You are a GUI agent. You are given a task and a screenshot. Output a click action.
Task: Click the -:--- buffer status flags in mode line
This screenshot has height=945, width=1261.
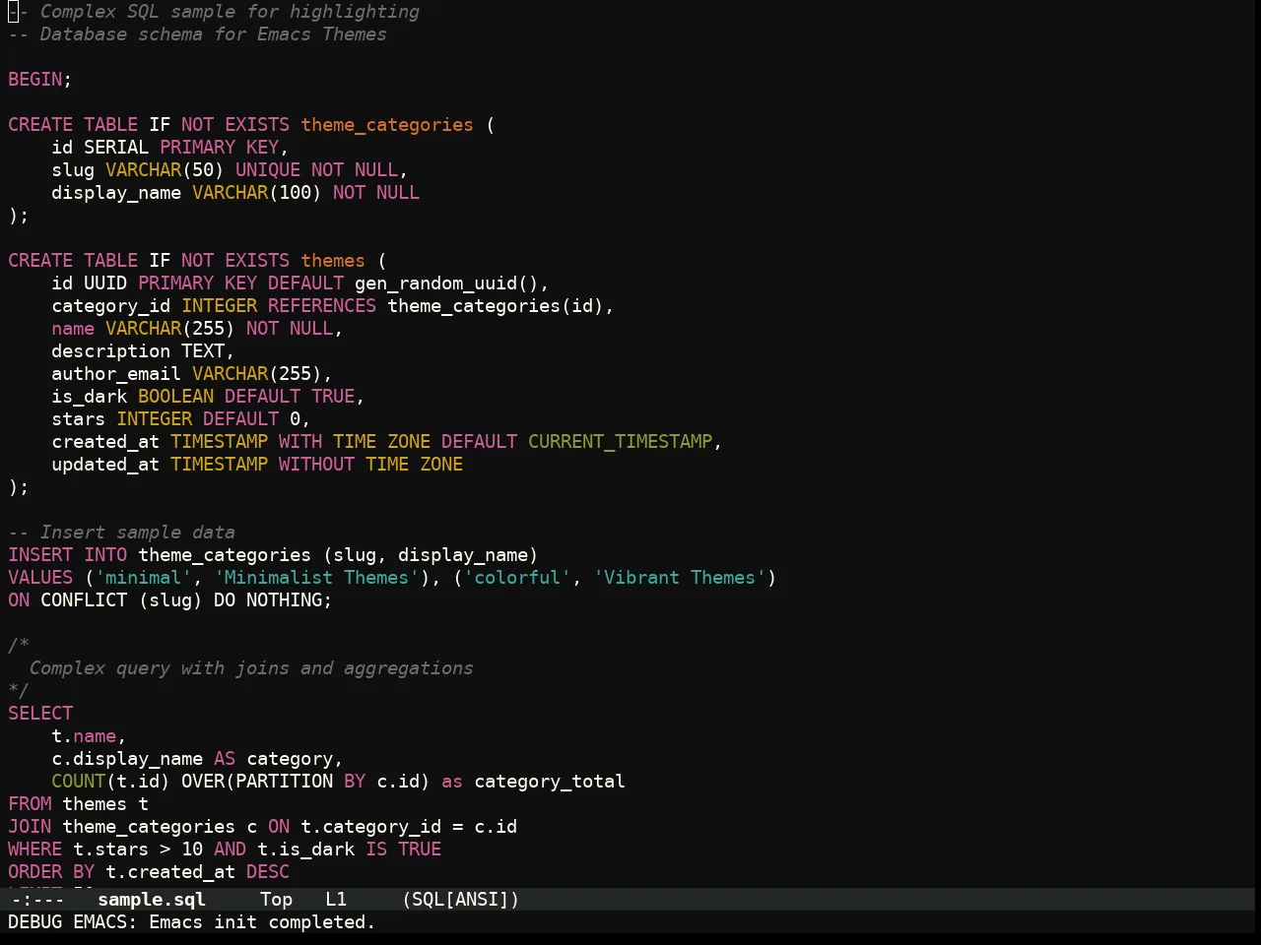click(36, 899)
